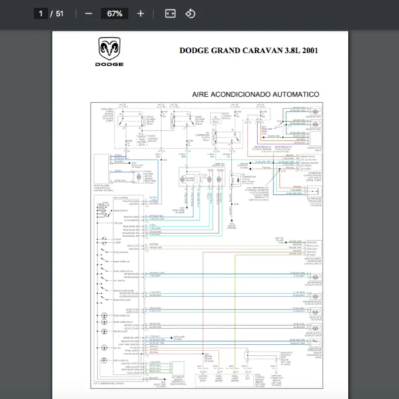Click the zoom in plus icon
The width and height of the screenshot is (399, 399).
click(x=140, y=14)
